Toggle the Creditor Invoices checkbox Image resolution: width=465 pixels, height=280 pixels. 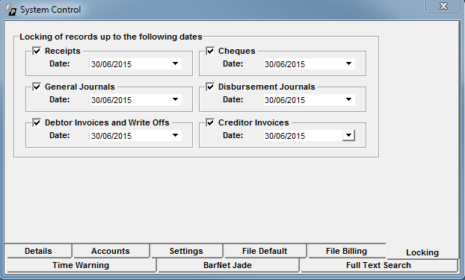pyautogui.click(x=210, y=122)
